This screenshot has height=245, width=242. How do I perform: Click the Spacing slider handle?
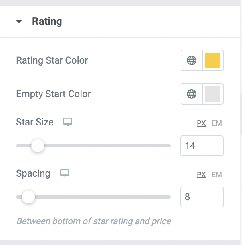[28, 197]
